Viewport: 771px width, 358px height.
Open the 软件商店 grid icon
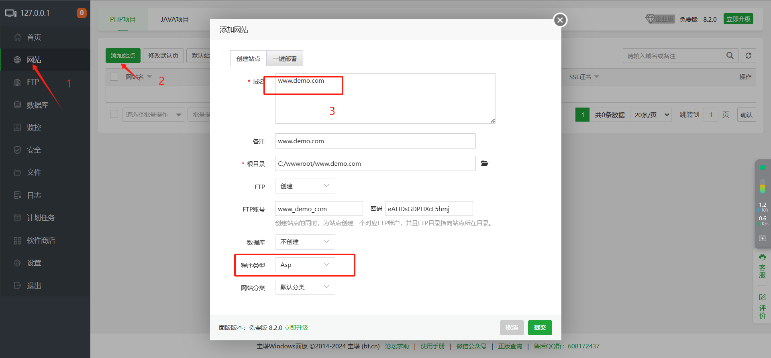click(x=17, y=240)
